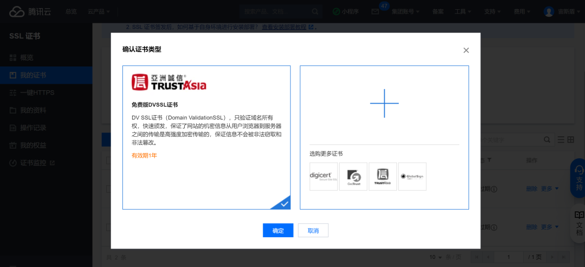Toggle the table header select-all checkbox

point(108,161)
